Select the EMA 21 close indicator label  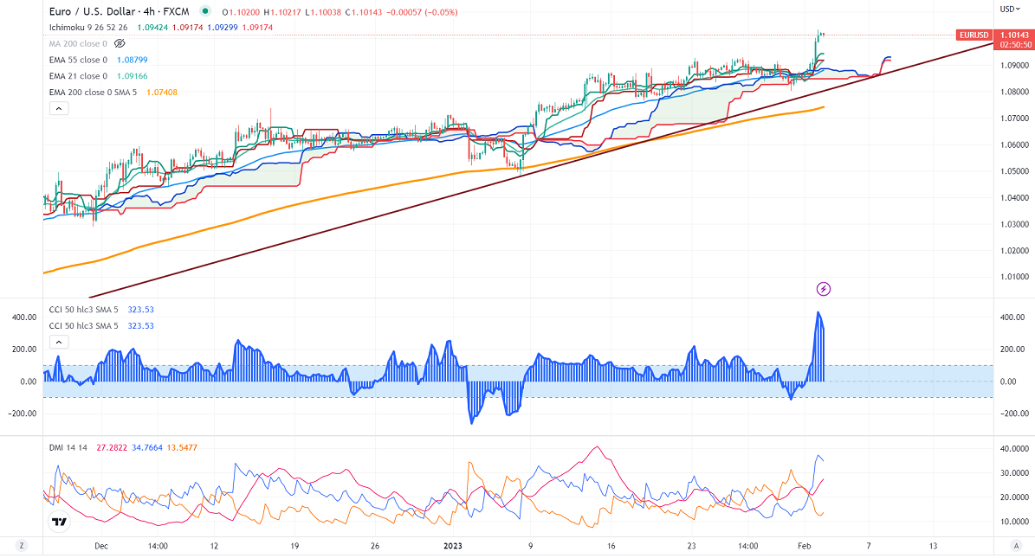(78, 76)
